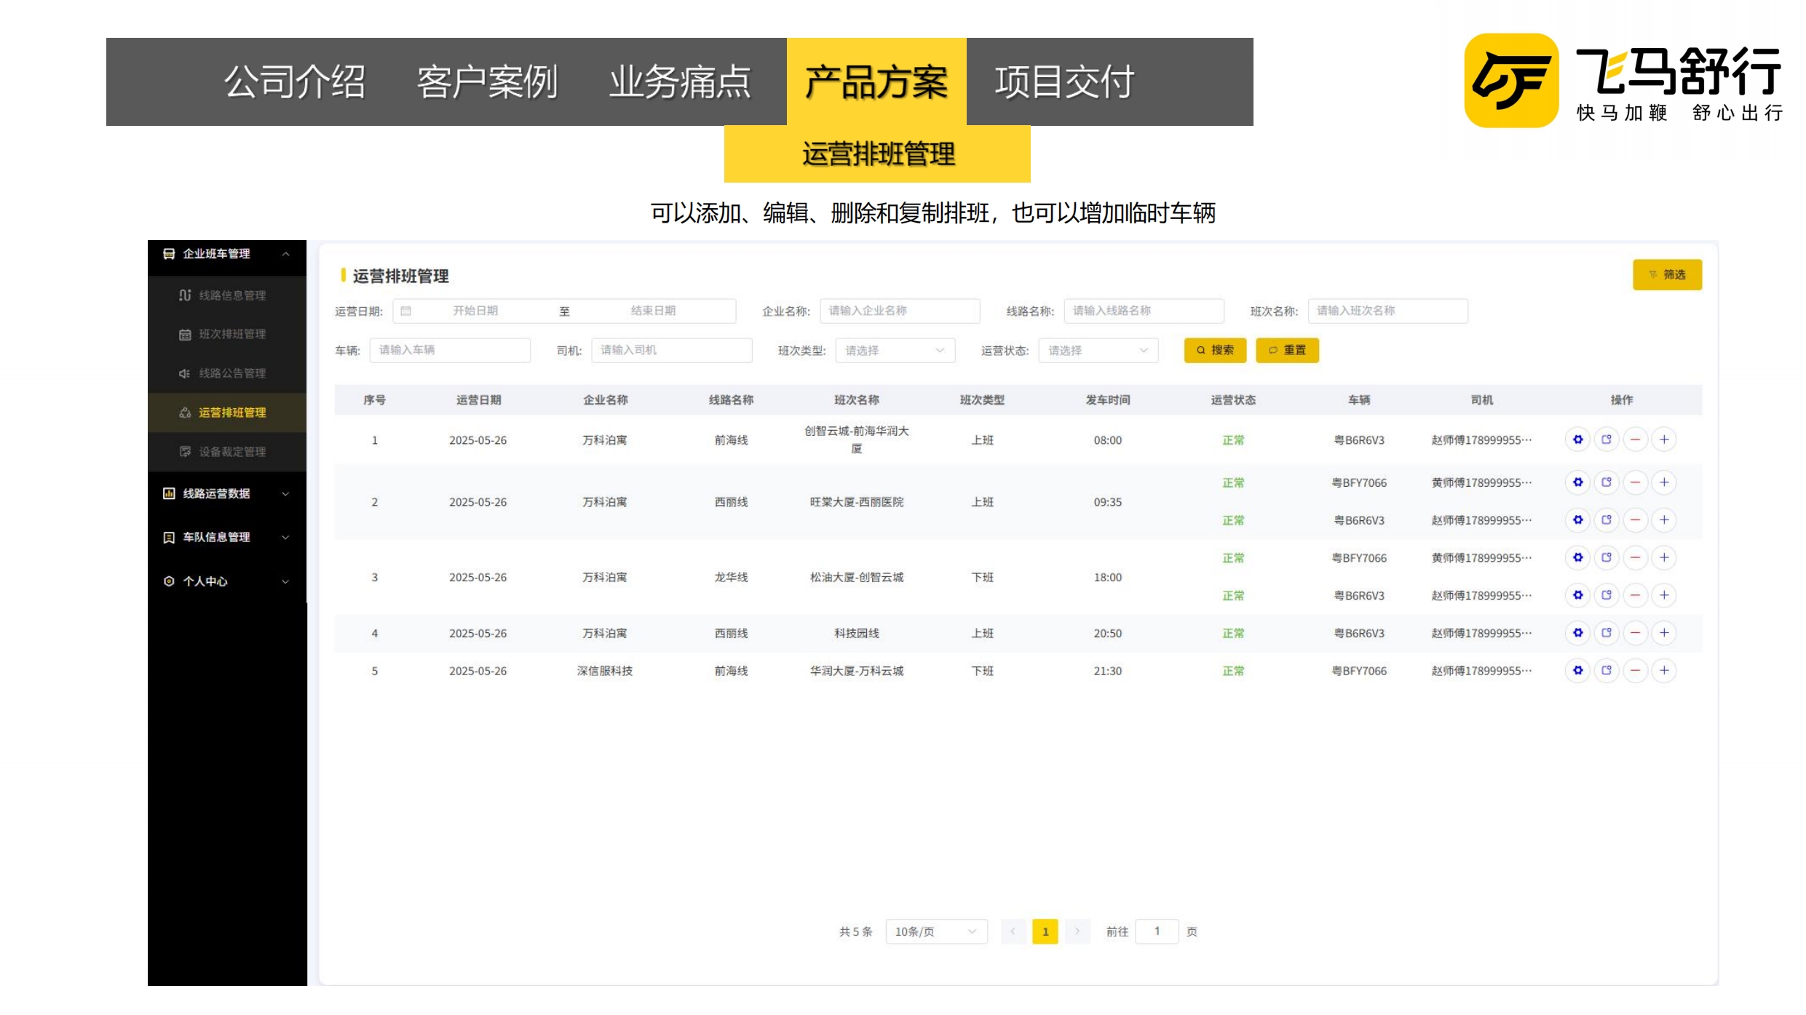Go to the next page arrow
Screen dimensions: 1806x1015
click(1077, 932)
